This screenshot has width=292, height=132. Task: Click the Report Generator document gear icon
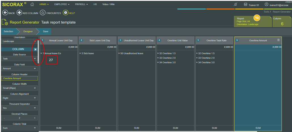pos(5,22)
